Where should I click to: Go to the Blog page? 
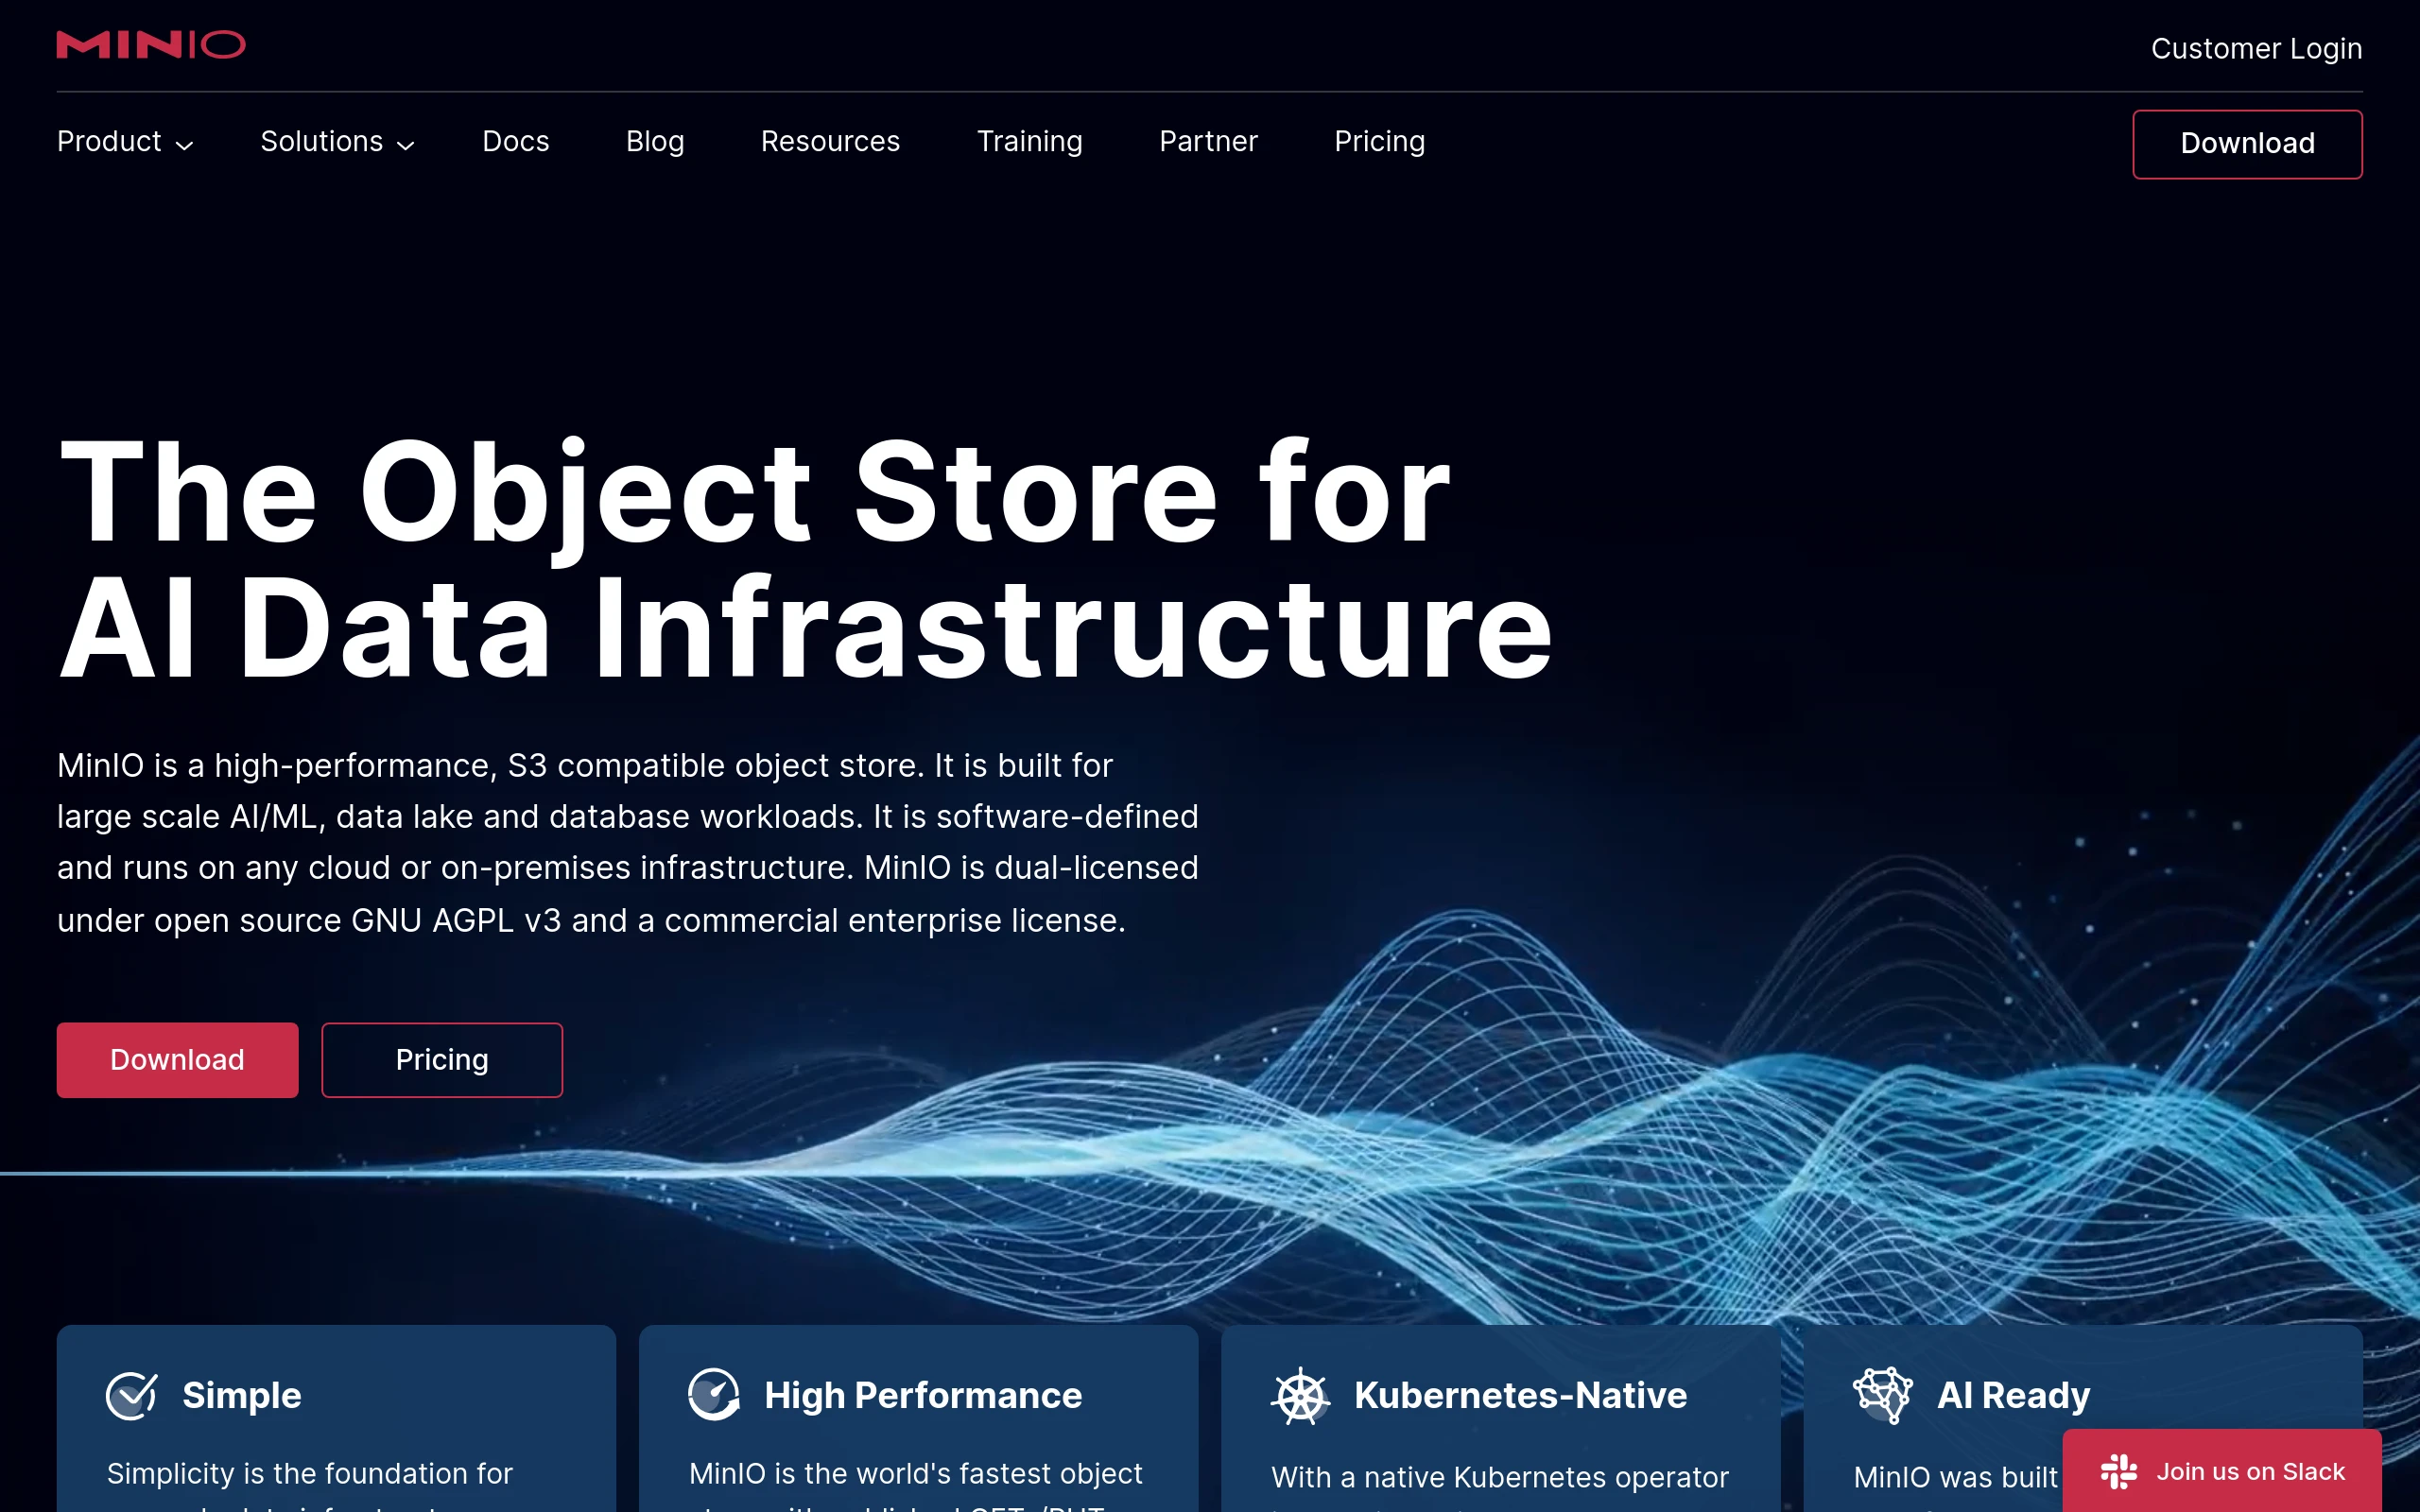[655, 142]
